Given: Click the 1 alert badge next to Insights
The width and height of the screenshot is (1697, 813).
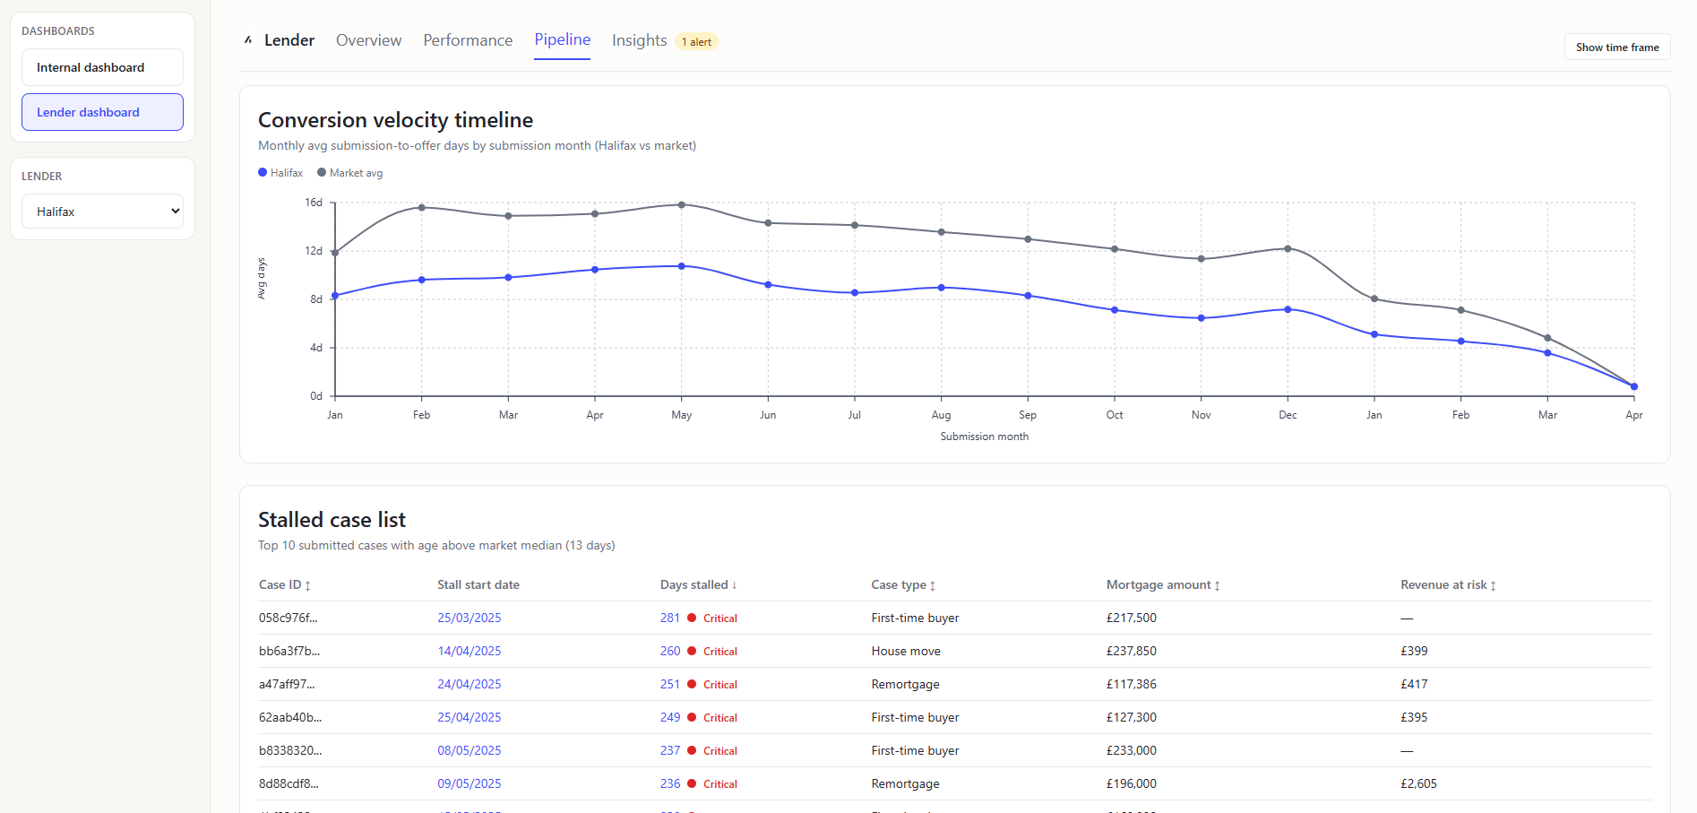Looking at the screenshot, I should (695, 41).
